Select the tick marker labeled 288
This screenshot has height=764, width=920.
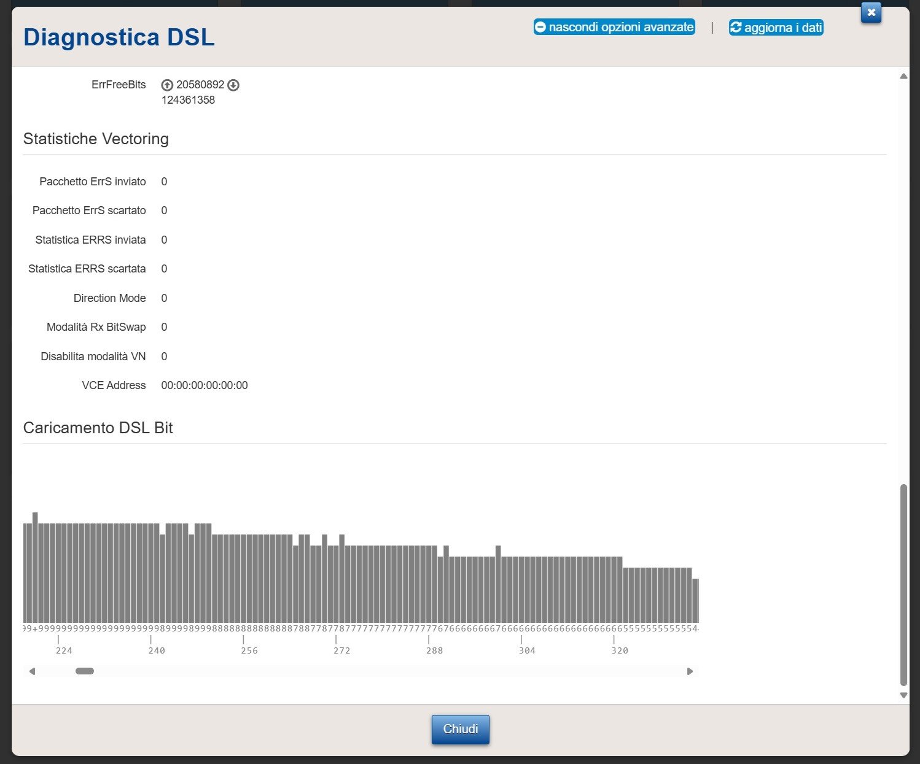429,640
